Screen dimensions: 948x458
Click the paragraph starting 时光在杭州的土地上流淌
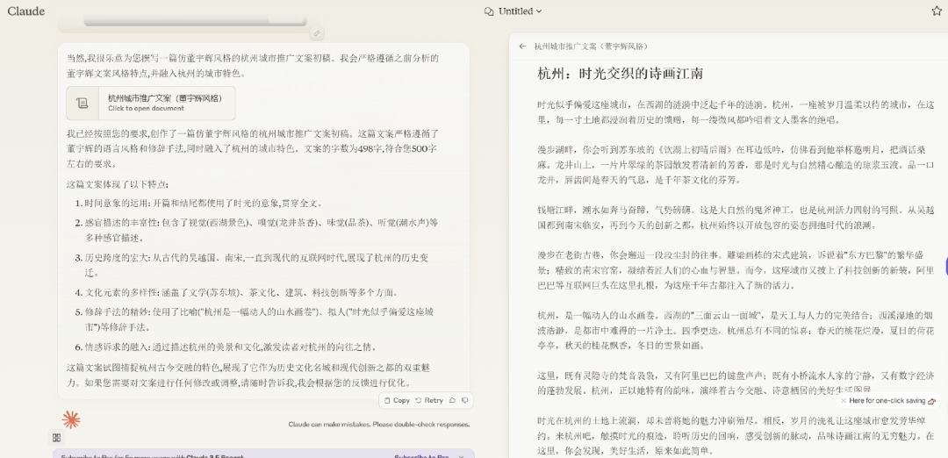coord(736,435)
